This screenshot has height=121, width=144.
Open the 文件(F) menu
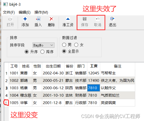coord(9,12)
